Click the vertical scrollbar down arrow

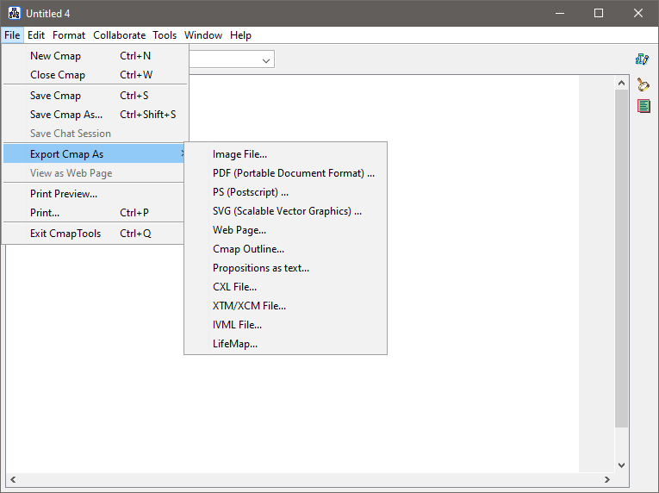coord(622,465)
